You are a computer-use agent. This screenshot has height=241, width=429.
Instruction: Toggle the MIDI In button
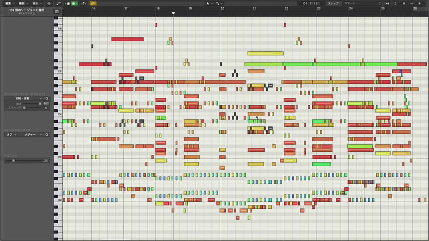point(67,4)
